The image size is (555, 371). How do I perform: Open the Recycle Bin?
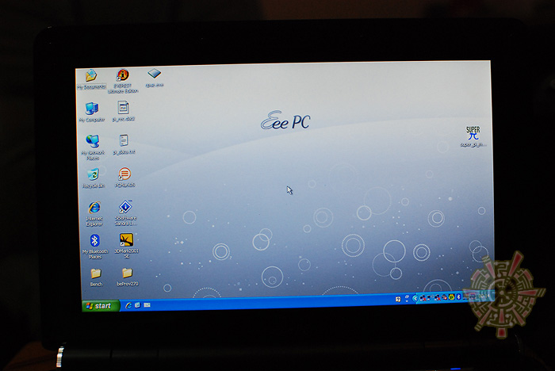tap(93, 178)
